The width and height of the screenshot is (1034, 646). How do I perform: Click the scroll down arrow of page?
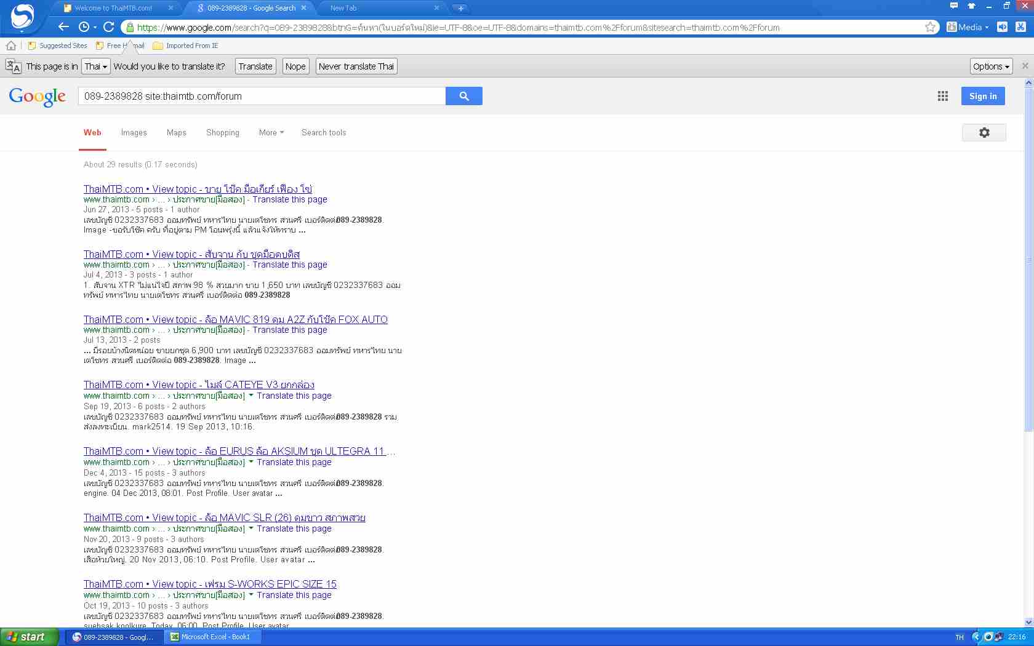pyautogui.click(x=1028, y=622)
